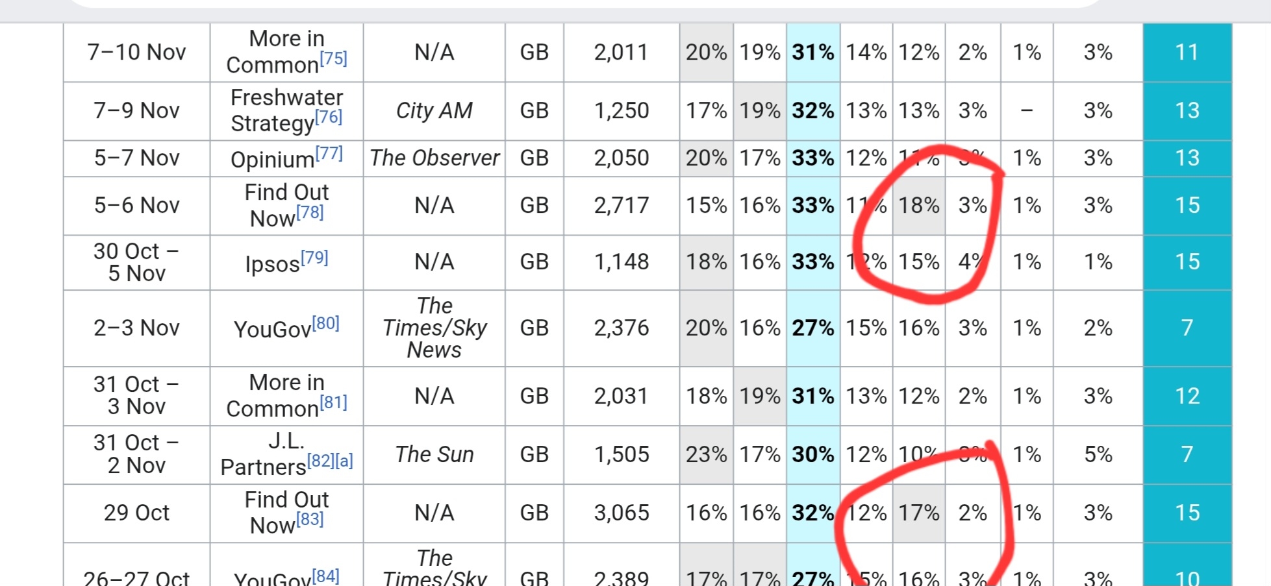1271x586 pixels.
Task: Open reference 76 for Freshwater Strategy
Action: [x=328, y=117]
